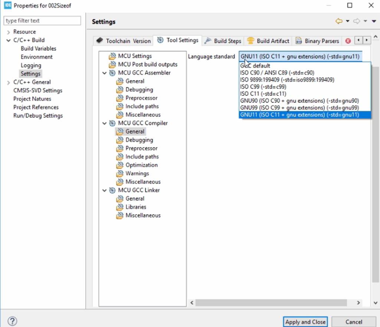Expand the C/C++ General node
This screenshot has width=380, height=327.
tap(9, 82)
